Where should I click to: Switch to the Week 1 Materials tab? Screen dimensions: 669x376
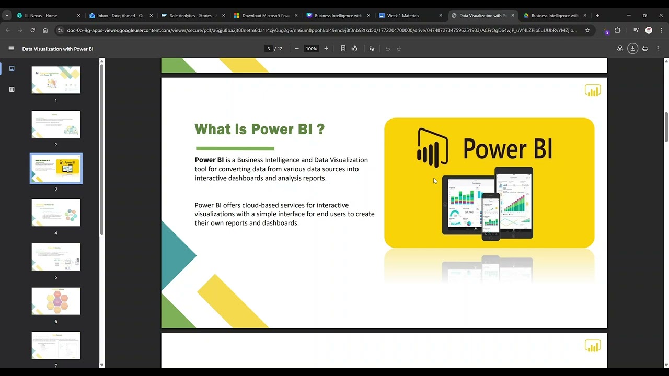[x=410, y=16]
